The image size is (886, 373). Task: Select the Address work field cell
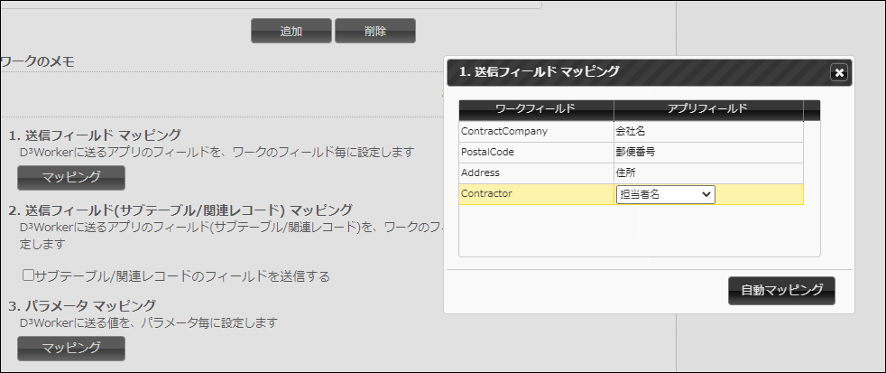(x=536, y=173)
